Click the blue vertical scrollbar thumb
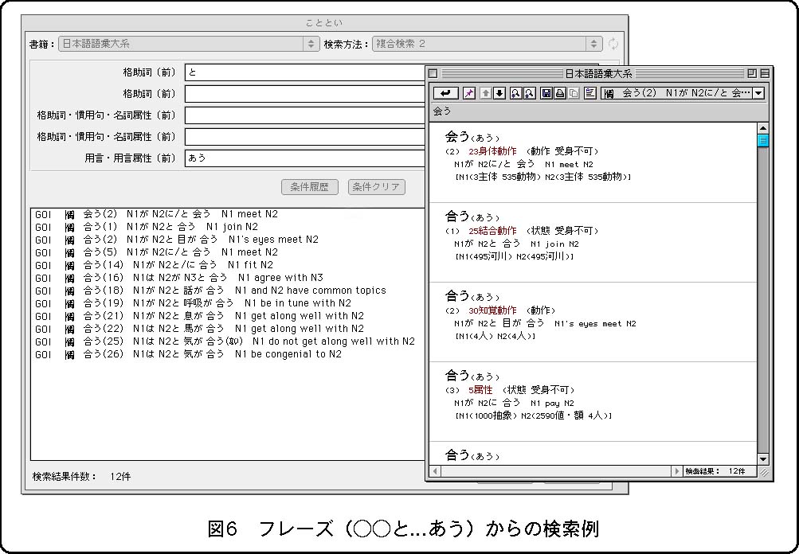This screenshot has height=554, width=799. pos(763,141)
